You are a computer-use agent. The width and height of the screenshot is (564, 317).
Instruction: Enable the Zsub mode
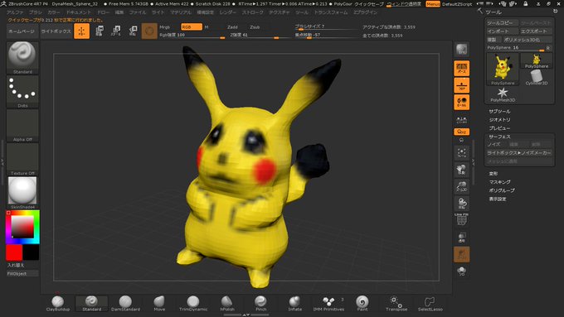point(255,27)
